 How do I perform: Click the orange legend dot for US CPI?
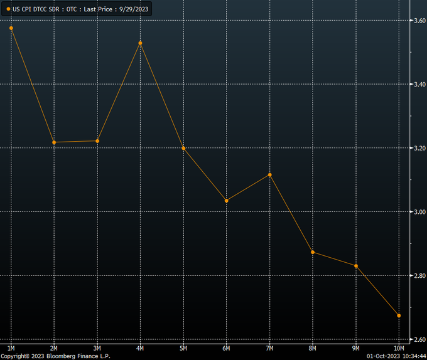coord(8,9)
